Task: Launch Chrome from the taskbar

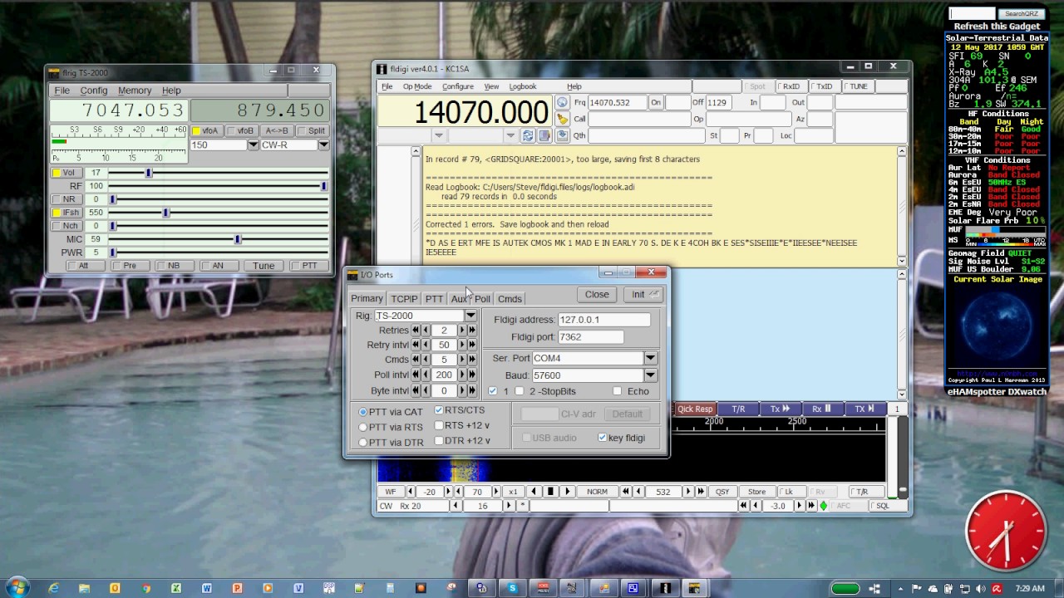Action: click(145, 588)
